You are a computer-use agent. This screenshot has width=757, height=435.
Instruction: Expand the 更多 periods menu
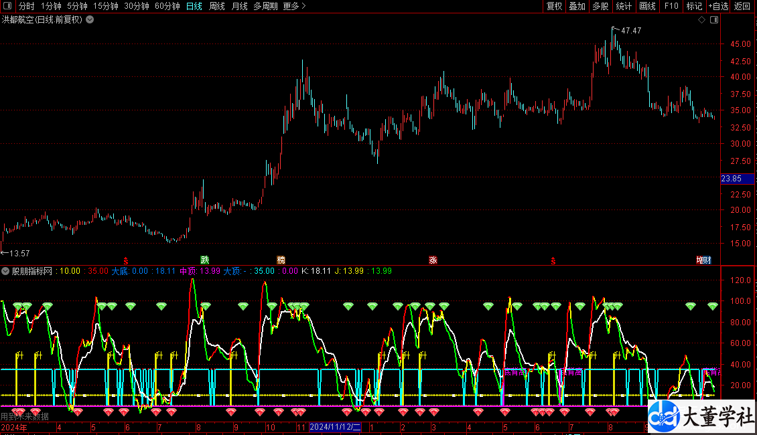(x=294, y=6)
